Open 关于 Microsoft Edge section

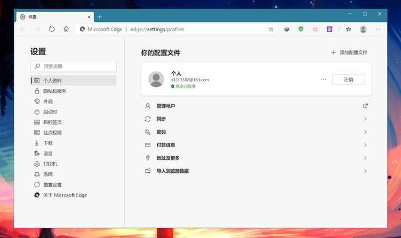(73, 195)
